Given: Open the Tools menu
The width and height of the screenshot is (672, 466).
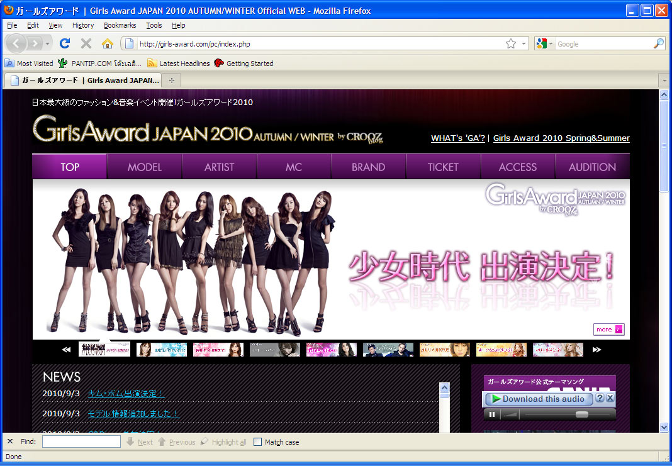Looking at the screenshot, I should click(154, 25).
